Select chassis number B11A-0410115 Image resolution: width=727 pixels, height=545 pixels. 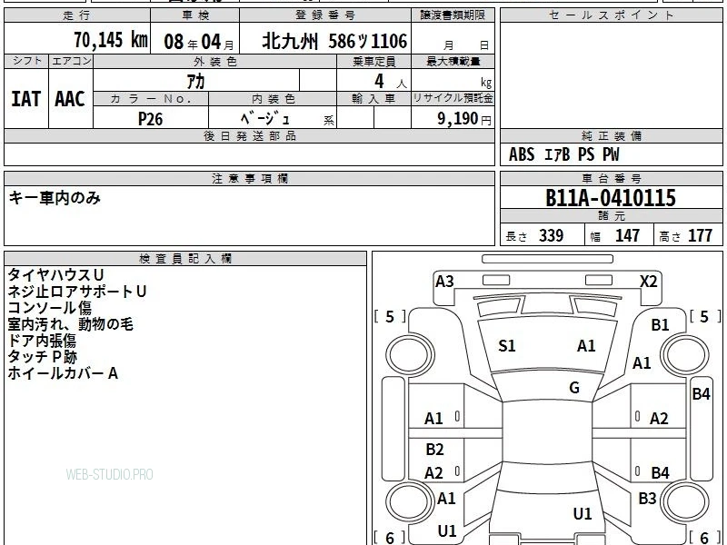point(611,198)
